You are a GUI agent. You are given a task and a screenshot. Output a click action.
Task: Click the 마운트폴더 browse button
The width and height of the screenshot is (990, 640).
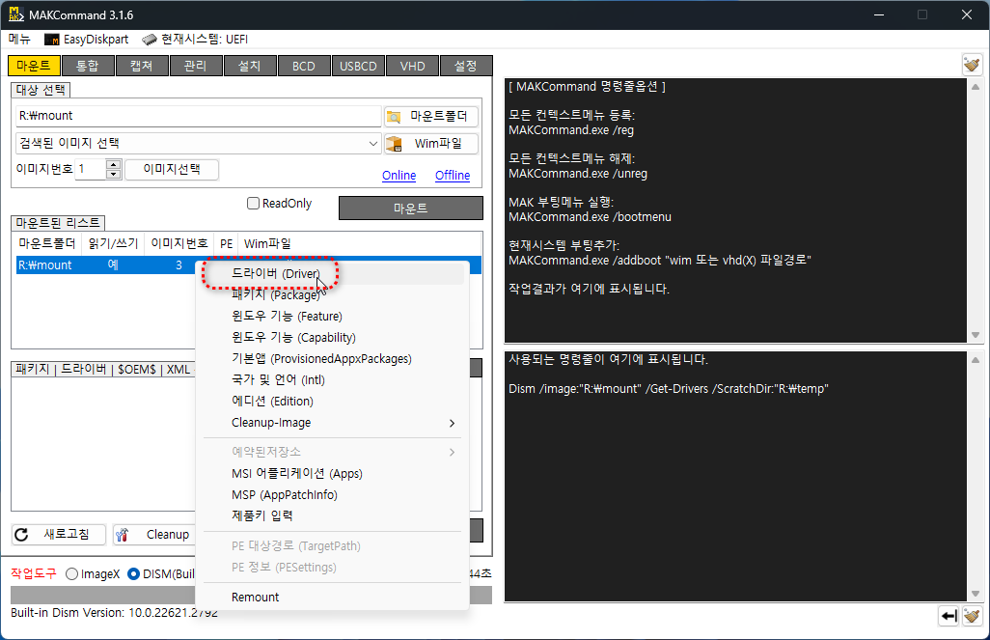(x=431, y=116)
